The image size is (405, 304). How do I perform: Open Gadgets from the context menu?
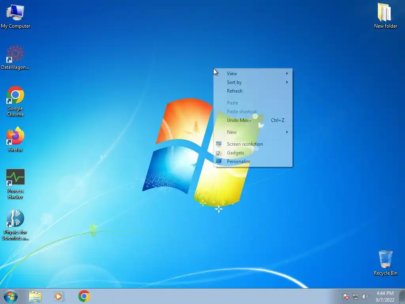click(253, 153)
